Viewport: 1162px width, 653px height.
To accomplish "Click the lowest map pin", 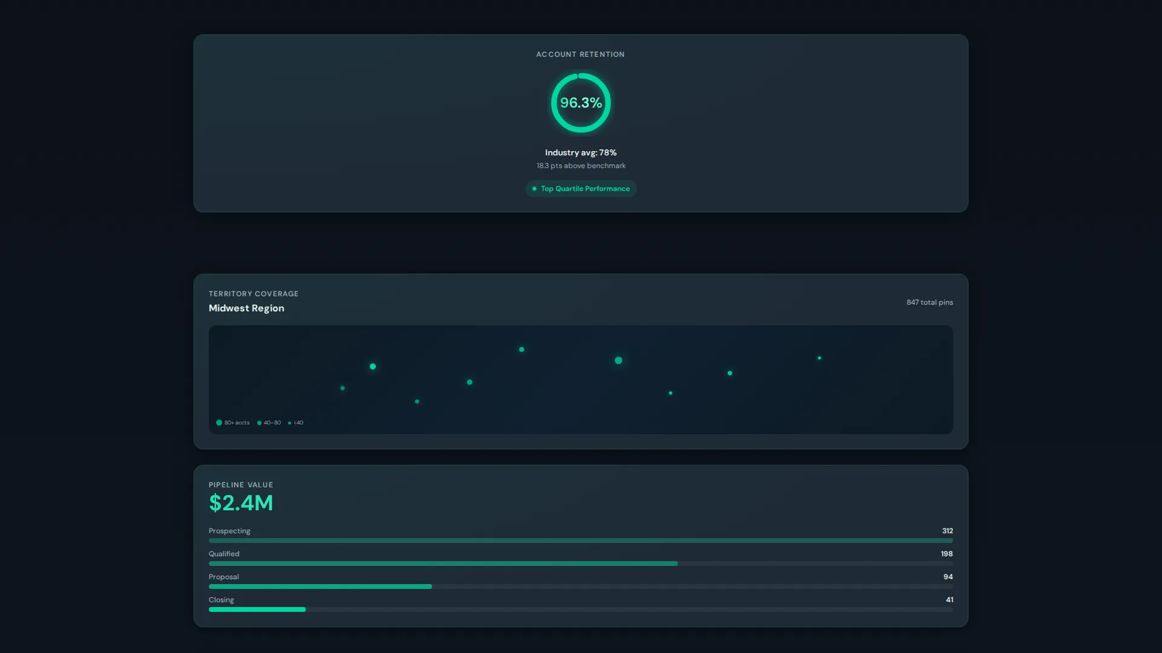I will [417, 401].
